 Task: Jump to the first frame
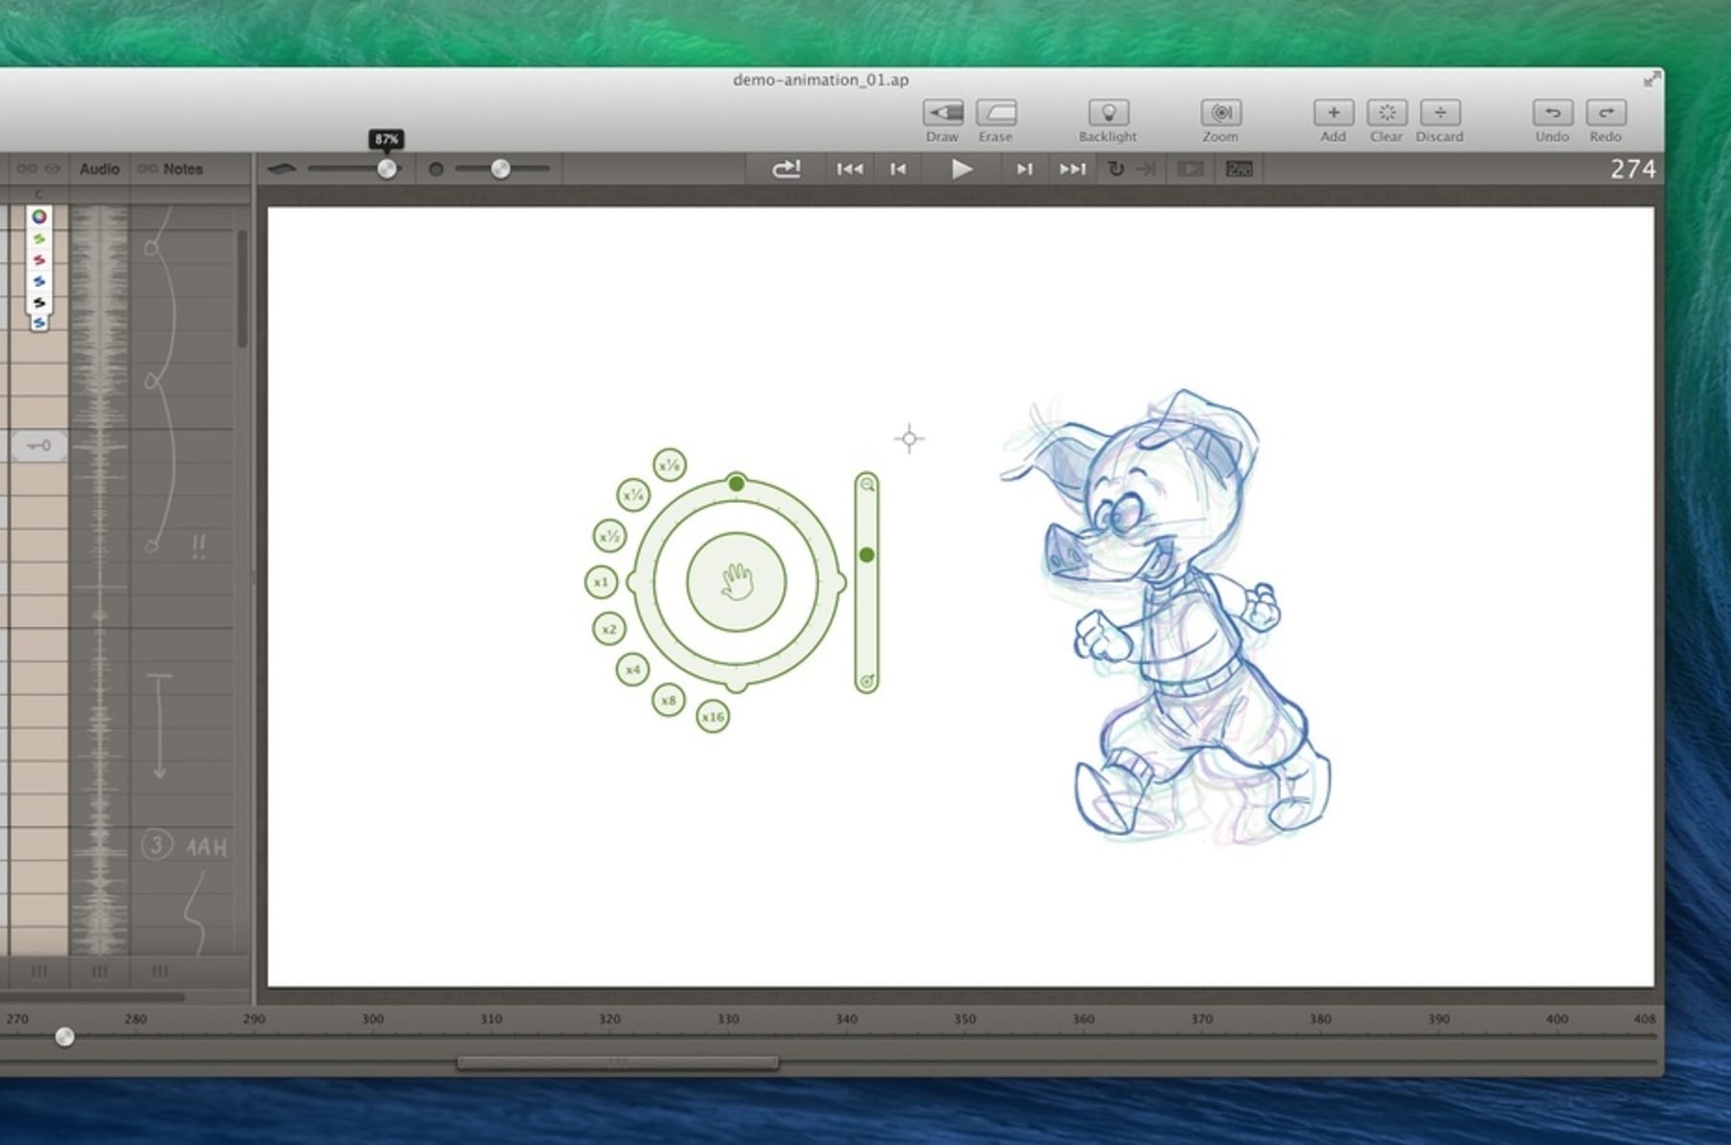(x=850, y=168)
